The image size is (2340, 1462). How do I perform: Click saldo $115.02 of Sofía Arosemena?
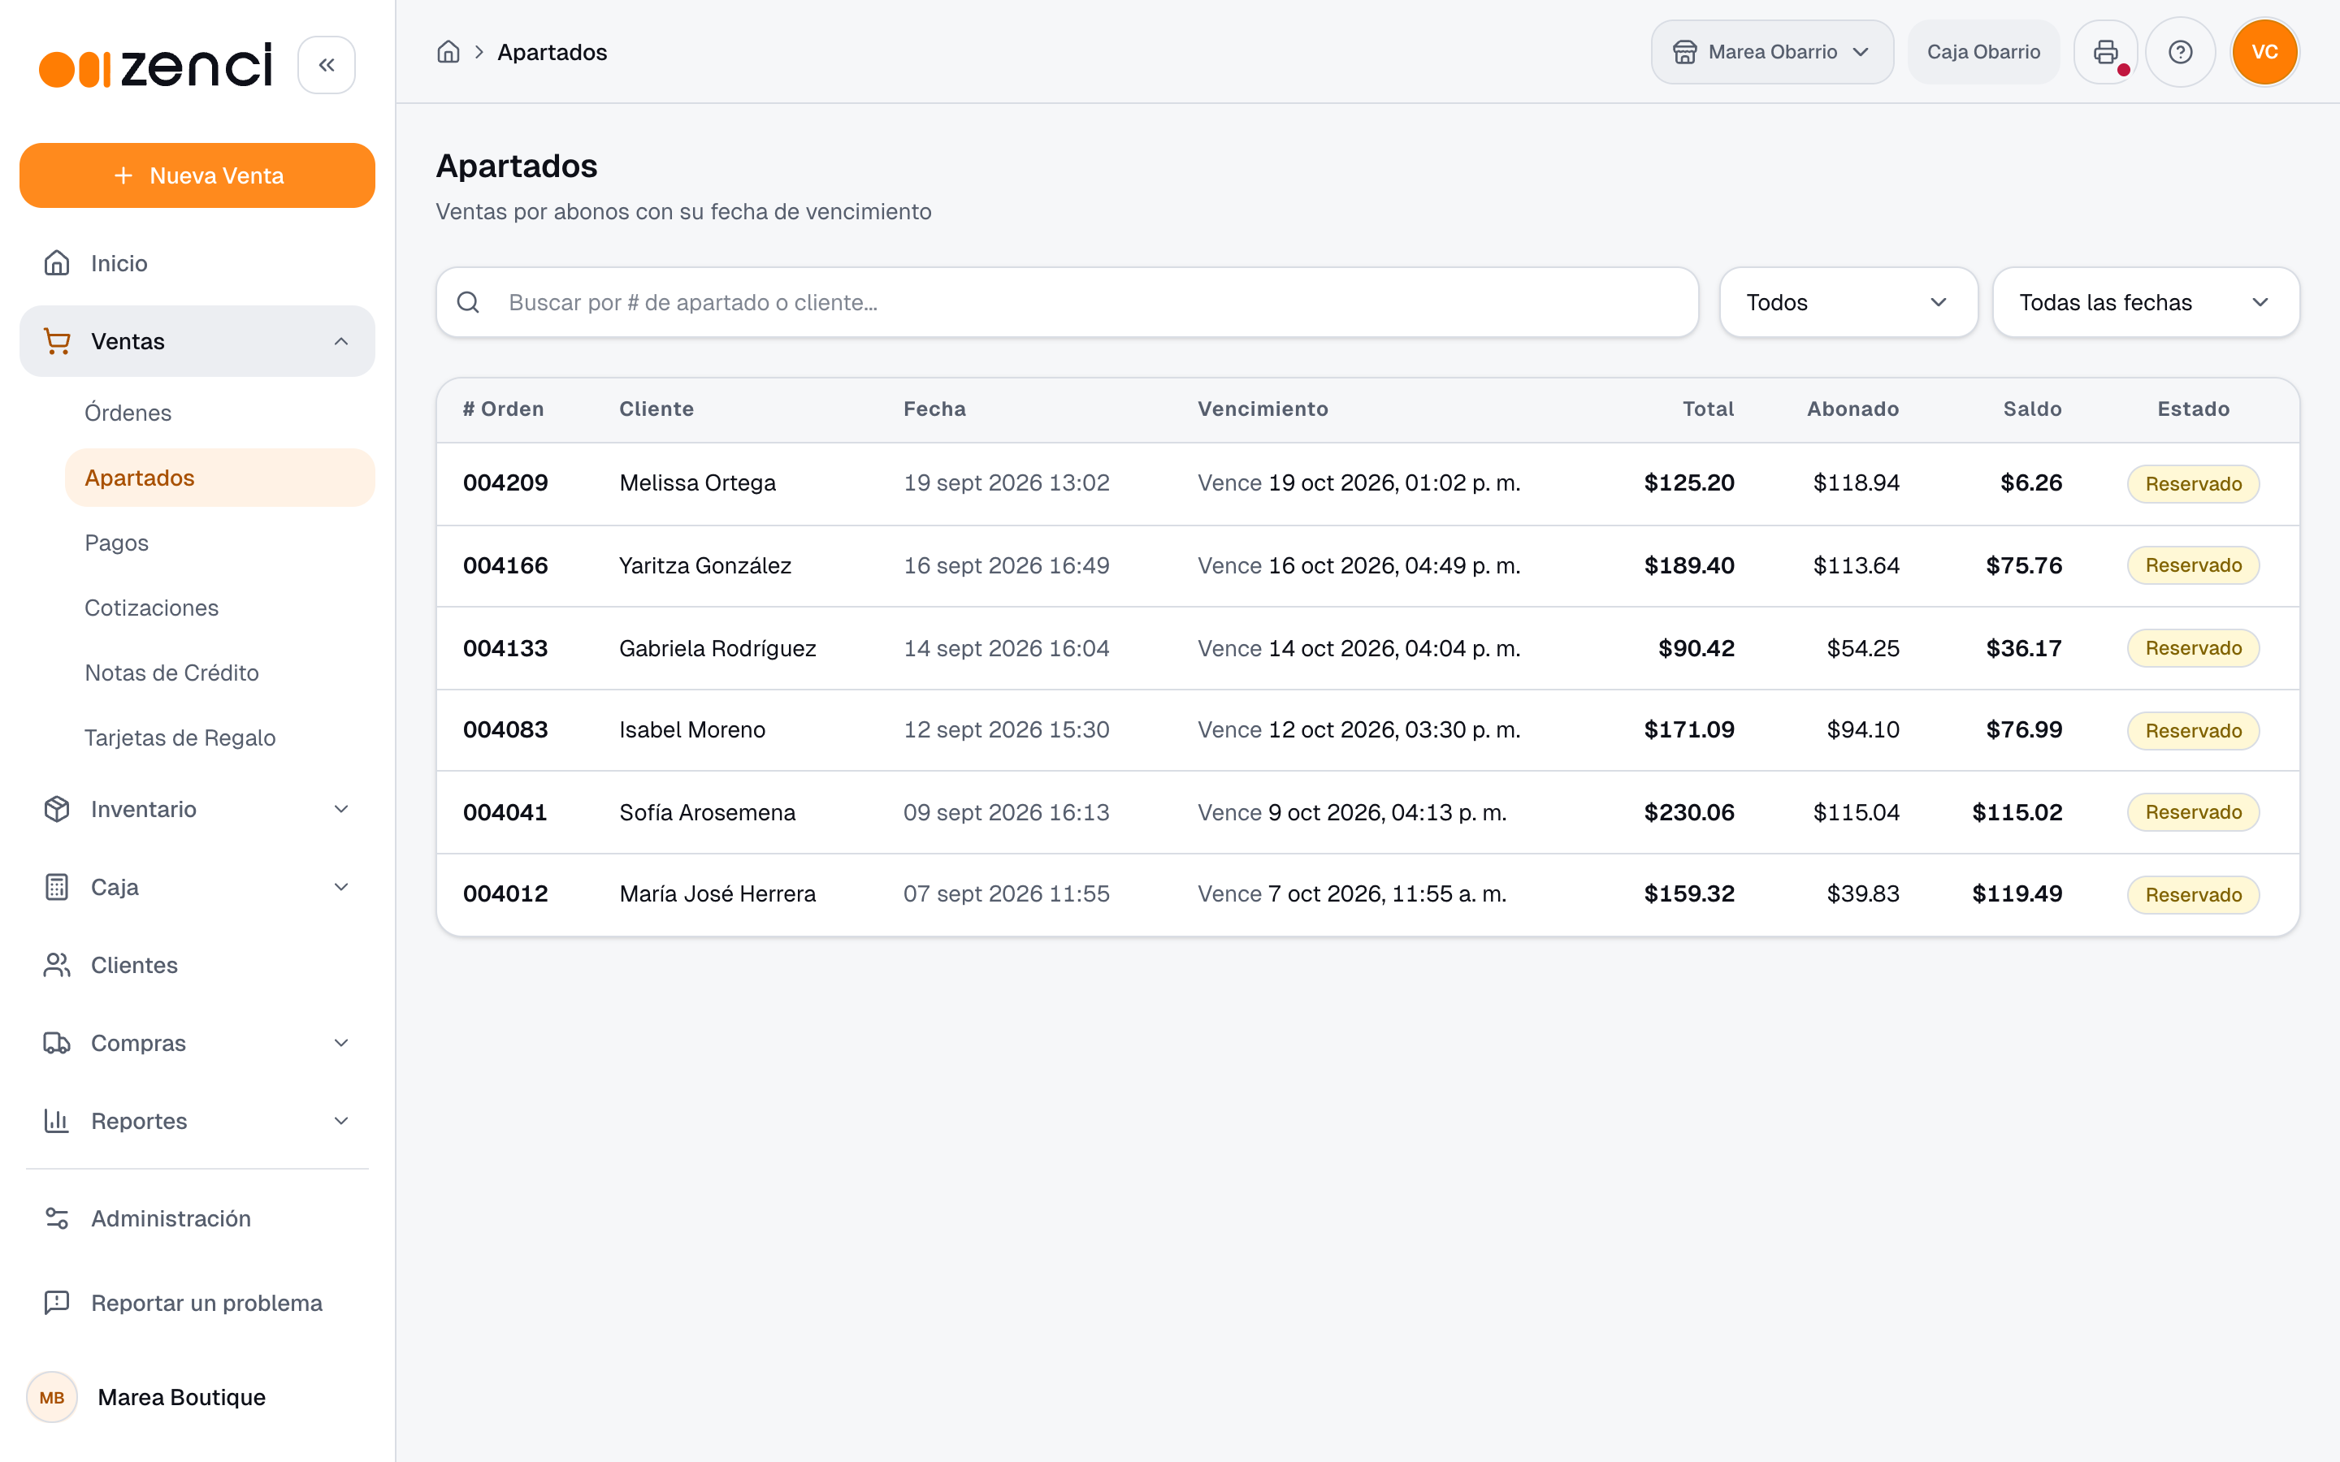tap(2017, 812)
